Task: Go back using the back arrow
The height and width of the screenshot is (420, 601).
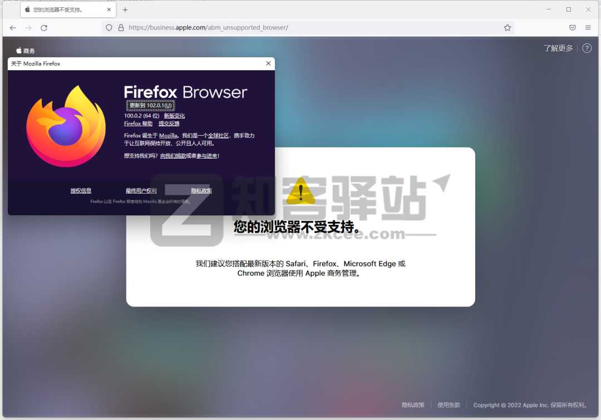Action: tap(13, 27)
